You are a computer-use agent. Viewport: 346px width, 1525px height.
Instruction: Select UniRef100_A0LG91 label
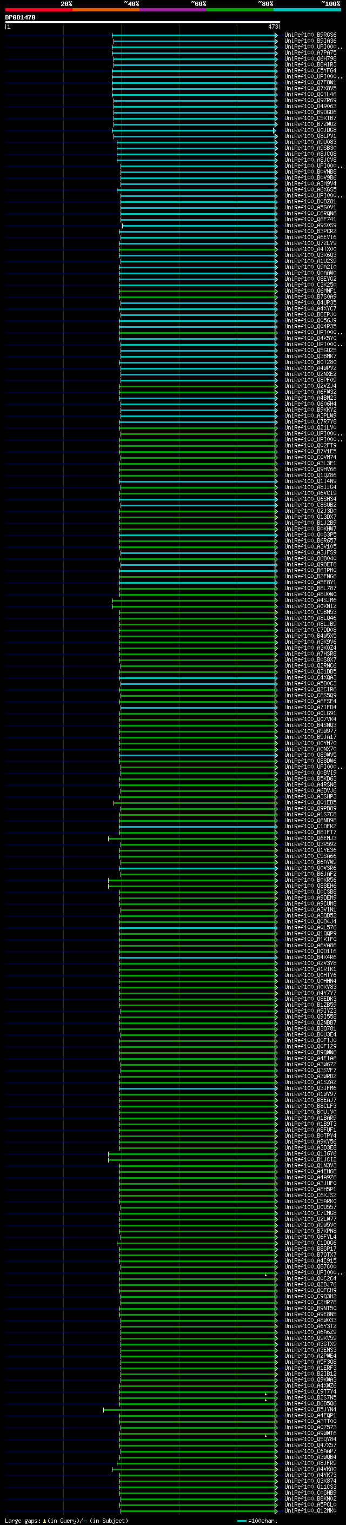pos(310,714)
